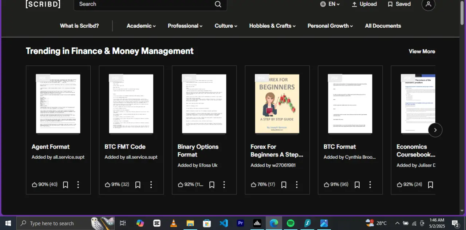Launch Visual Studio Code from taskbar
Screen dimensions: 466x230
[x=224, y=223]
